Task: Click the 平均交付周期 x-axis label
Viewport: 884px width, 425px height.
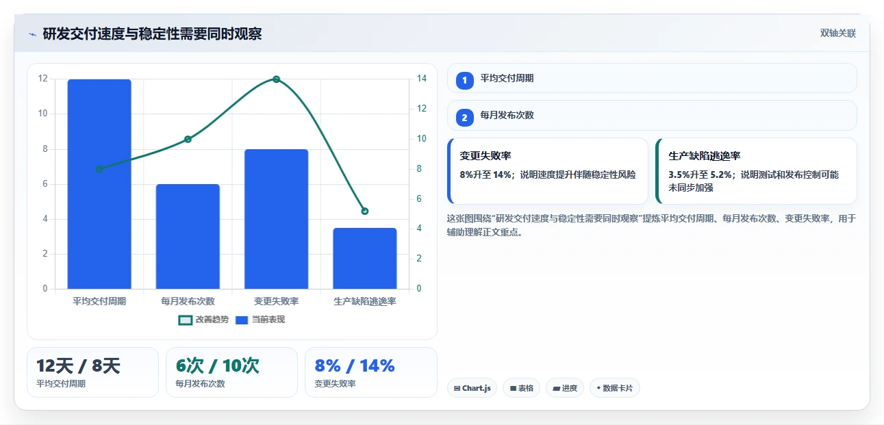Action: pyautogui.click(x=99, y=301)
